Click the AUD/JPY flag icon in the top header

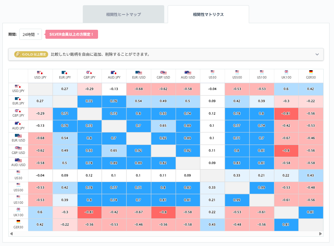[114, 73]
